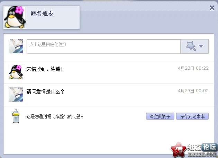Image resolution: width=218 pixels, height=158 pixels.
Task: Click the large penguin avatar in header
Action: pyautogui.click(x=15, y=17)
